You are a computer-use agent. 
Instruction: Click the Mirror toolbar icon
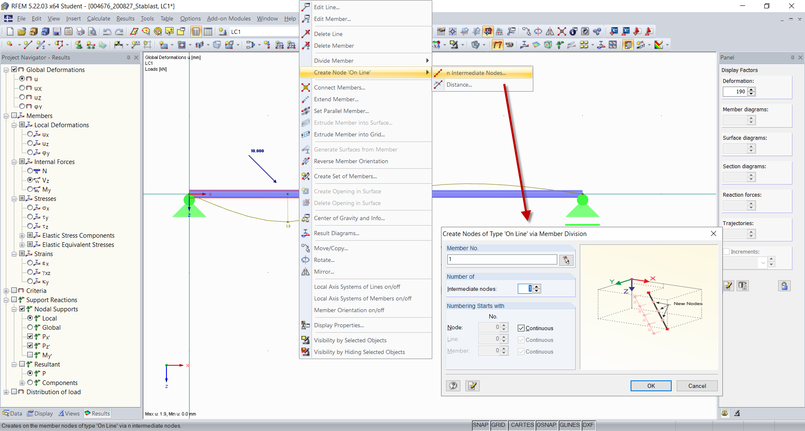point(550,31)
